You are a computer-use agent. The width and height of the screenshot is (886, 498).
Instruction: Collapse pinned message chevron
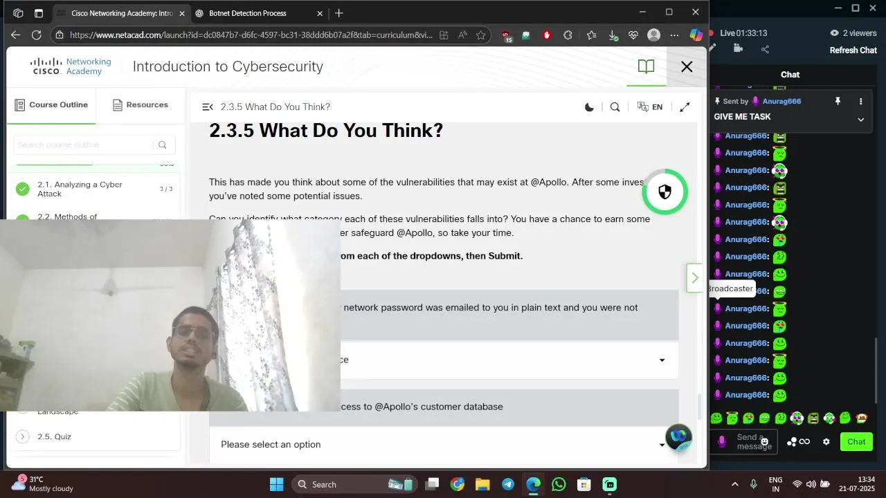point(861,119)
